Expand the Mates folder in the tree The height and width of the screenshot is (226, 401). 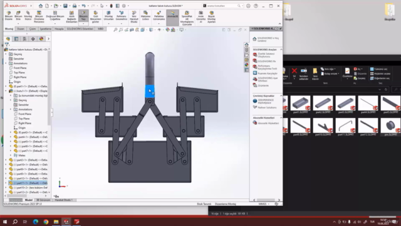(x=11, y=155)
